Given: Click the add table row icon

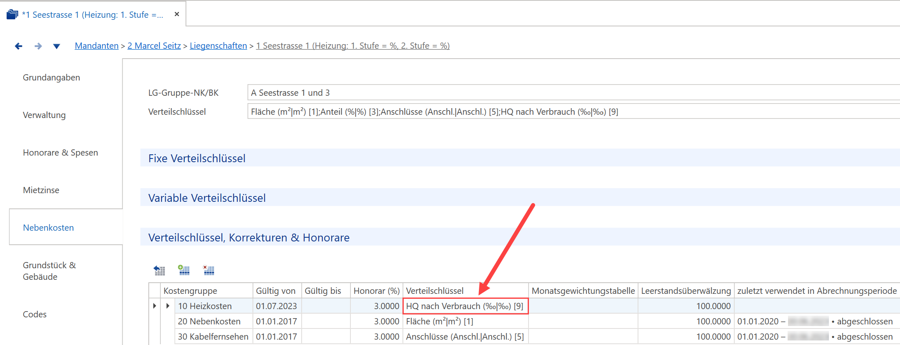Looking at the screenshot, I should (184, 270).
